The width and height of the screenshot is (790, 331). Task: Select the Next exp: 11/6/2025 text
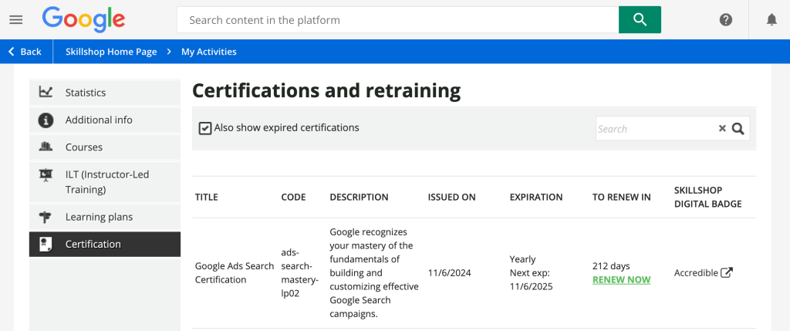pos(531,279)
